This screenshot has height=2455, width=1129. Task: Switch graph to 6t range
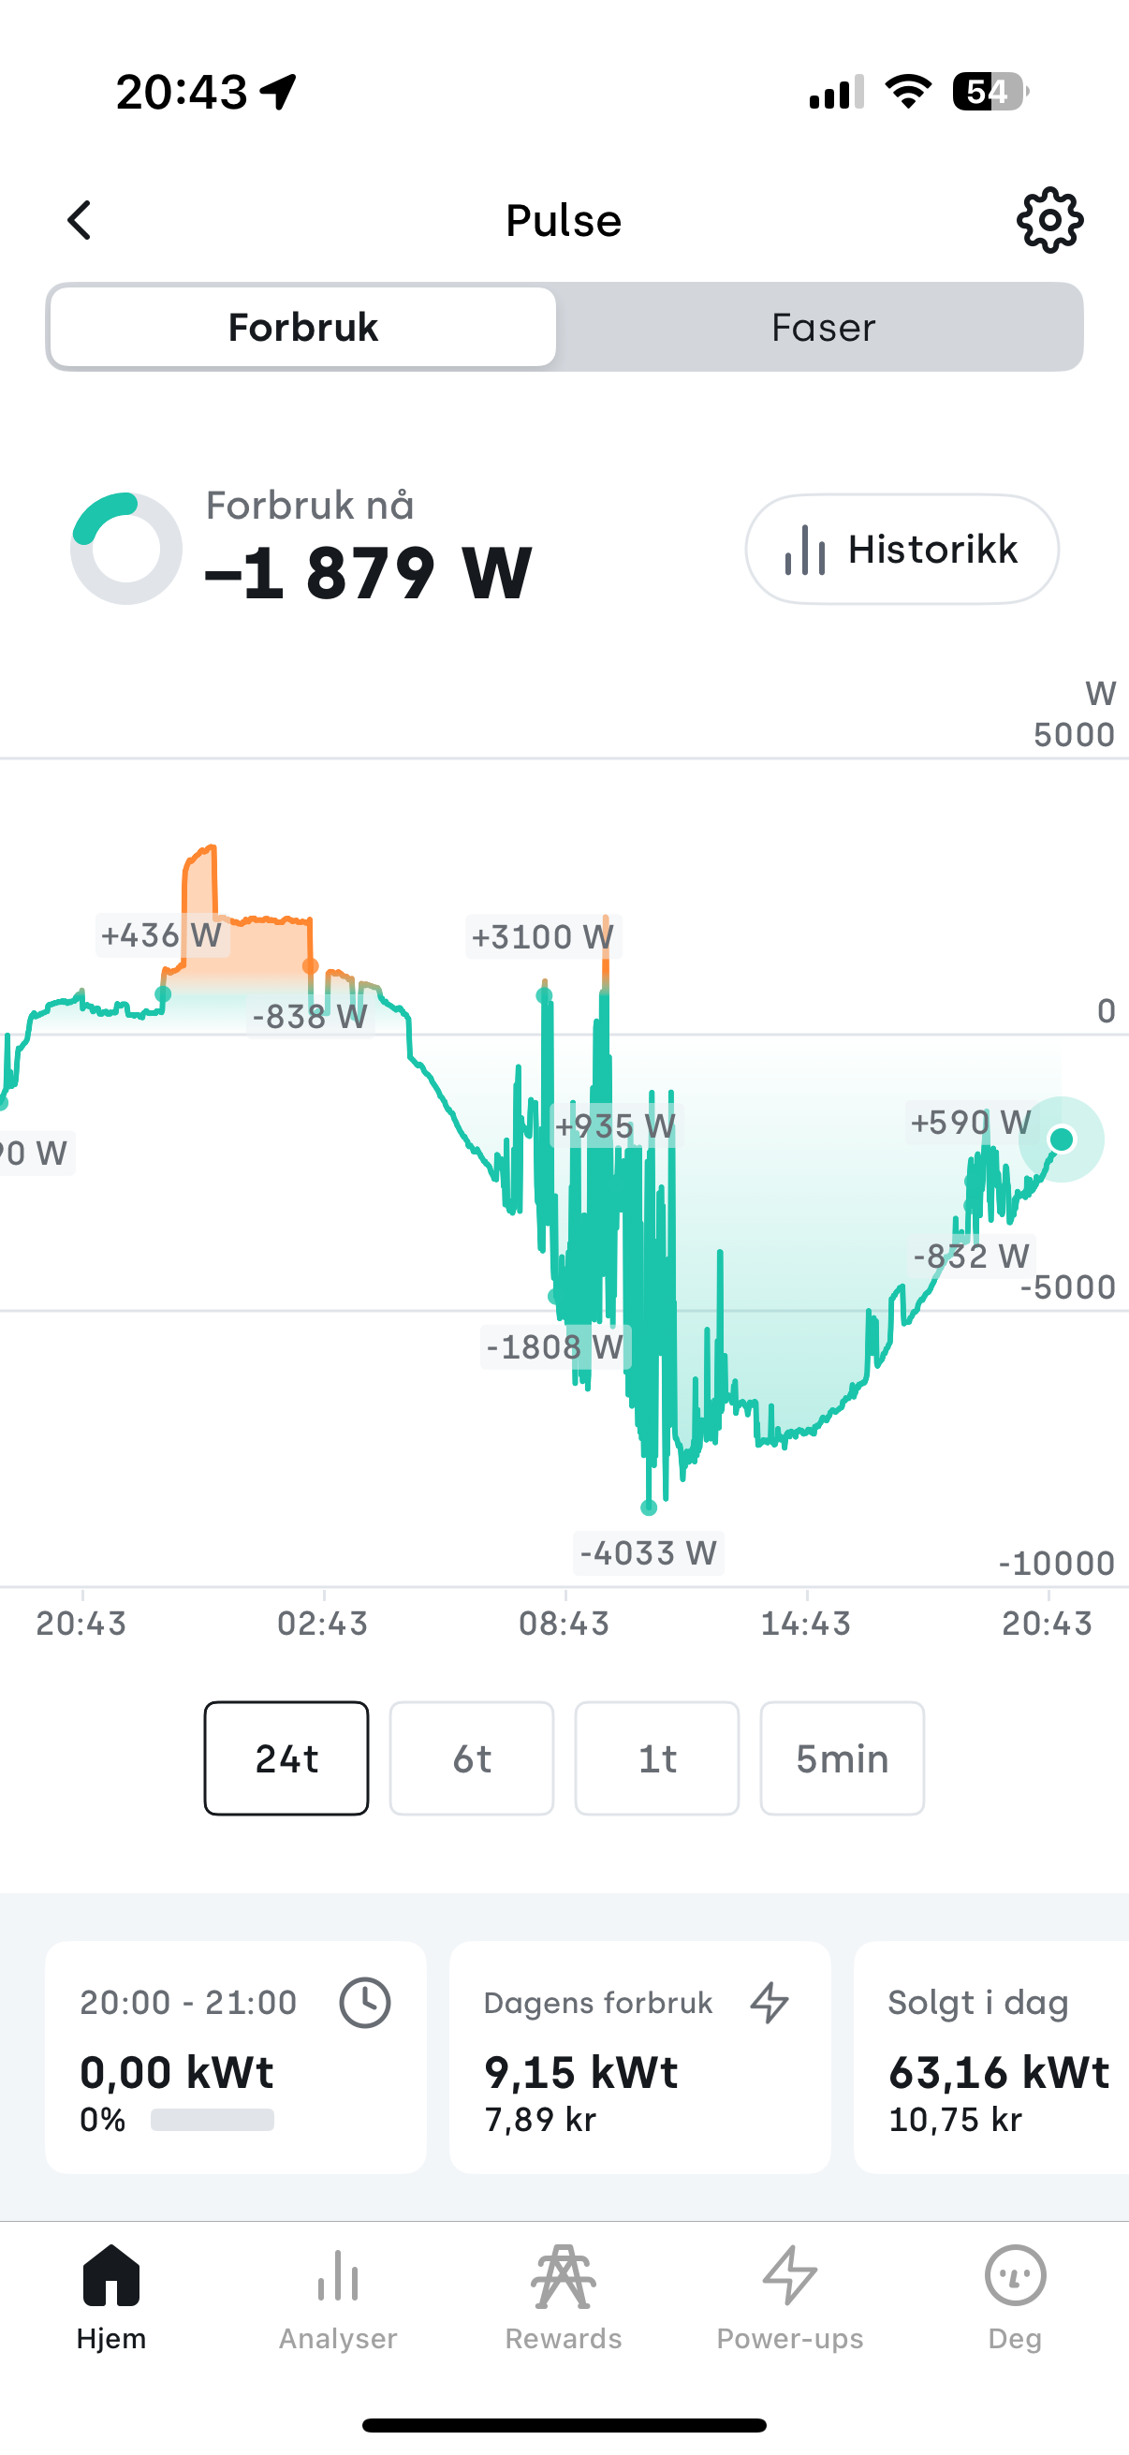click(472, 1758)
